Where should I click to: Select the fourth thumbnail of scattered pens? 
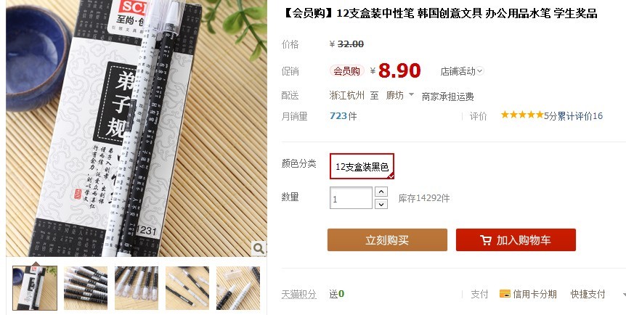[187, 288]
